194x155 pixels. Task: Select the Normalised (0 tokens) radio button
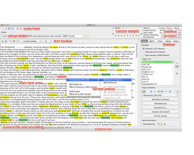144,52
